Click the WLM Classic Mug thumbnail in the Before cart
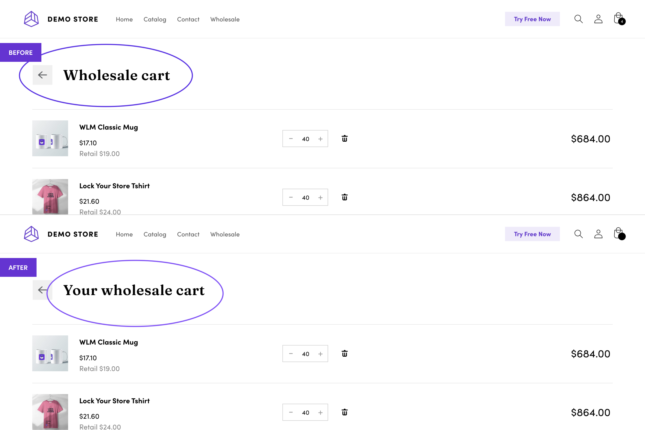645x430 pixels. click(50, 138)
